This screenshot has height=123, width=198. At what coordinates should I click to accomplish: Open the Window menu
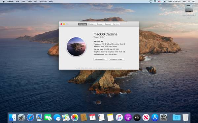(x=43, y=2)
